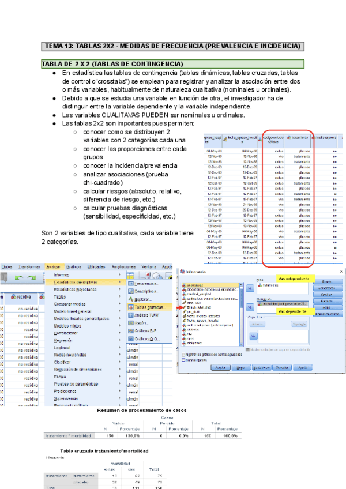
Task: Click the variable list vertical scrollbar
Action: point(241,314)
